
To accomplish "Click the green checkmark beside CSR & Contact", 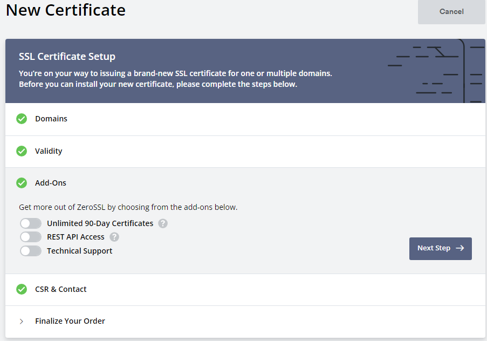I will (x=22, y=289).
